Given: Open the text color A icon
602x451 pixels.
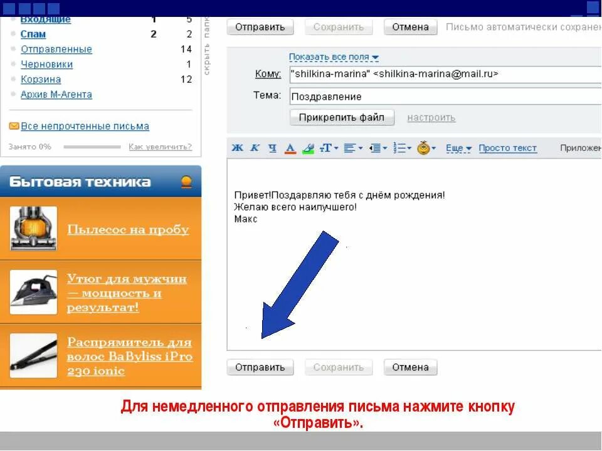Looking at the screenshot, I should tap(290, 148).
